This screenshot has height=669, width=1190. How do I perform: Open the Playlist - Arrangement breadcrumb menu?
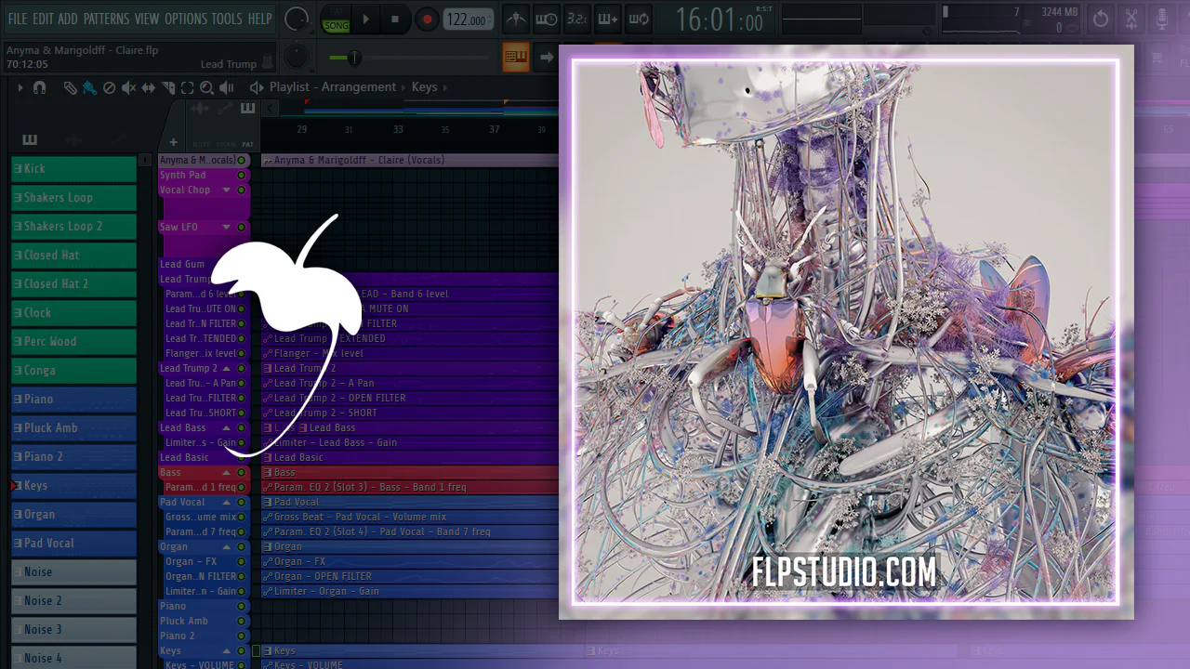pos(333,87)
